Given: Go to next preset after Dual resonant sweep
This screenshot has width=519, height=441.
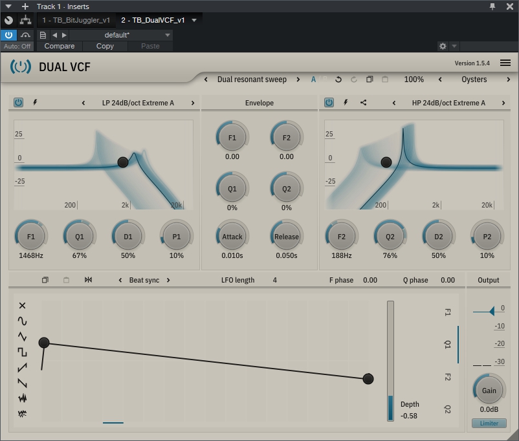Looking at the screenshot, I should tap(298, 80).
